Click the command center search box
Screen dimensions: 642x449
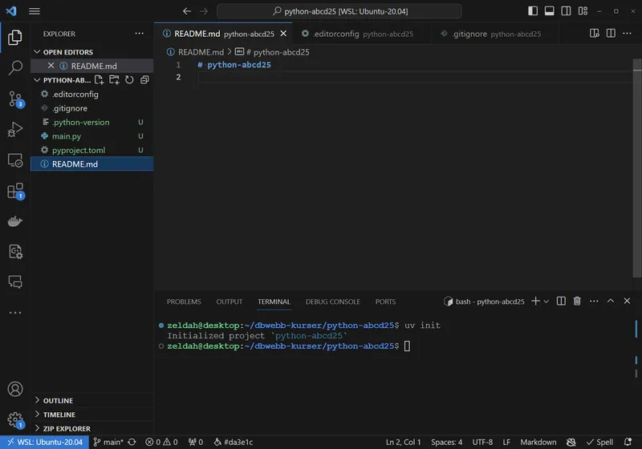pyautogui.click(x=339, y=11)
